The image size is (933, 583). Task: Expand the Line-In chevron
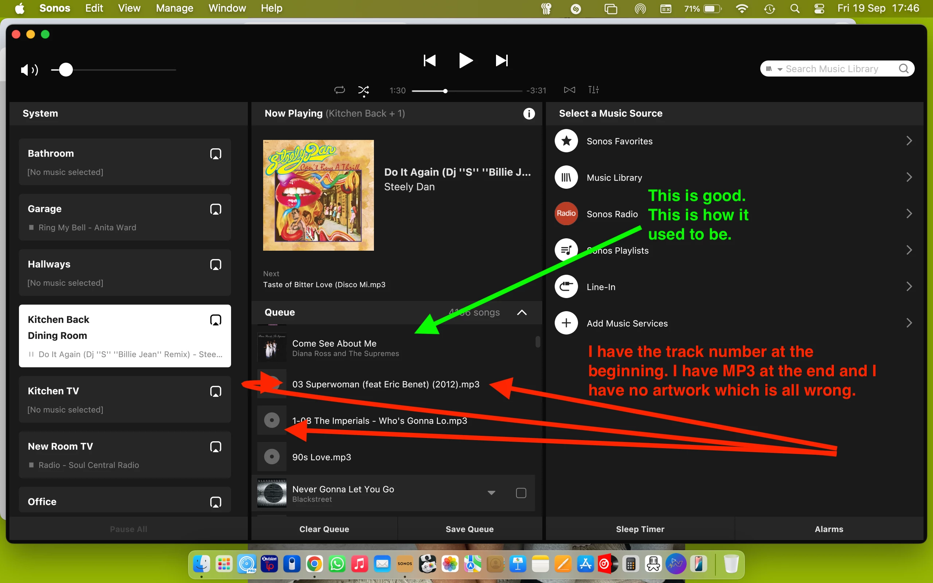(x=909, y=286)
